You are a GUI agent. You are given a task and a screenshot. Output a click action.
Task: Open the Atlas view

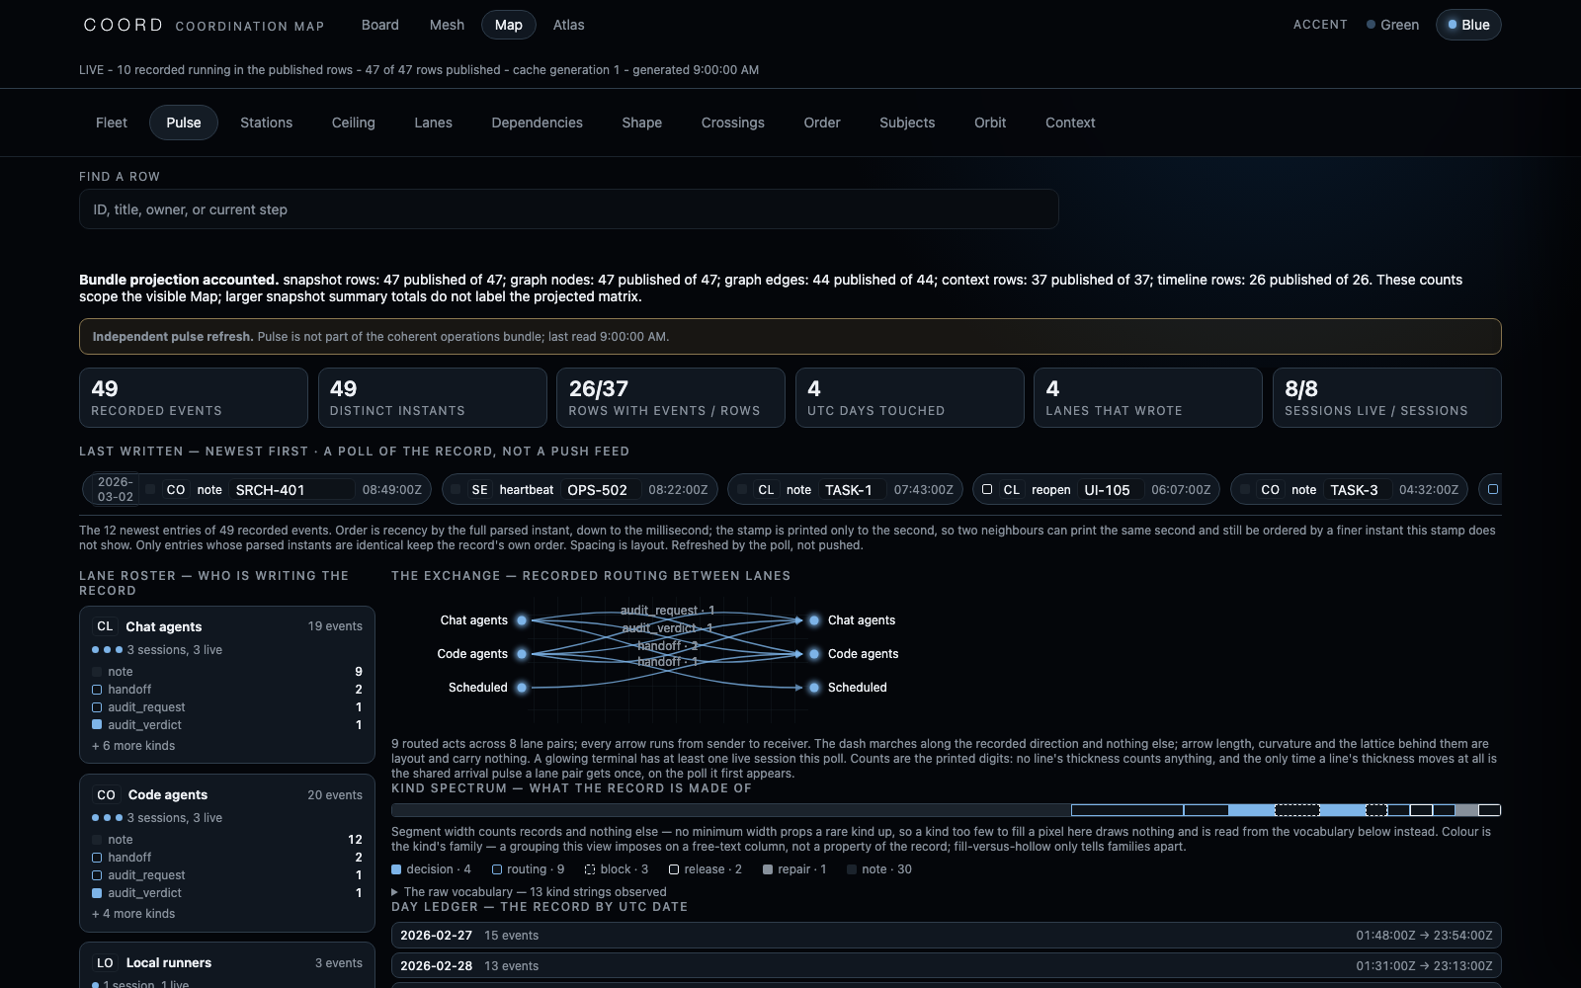pyautogui.click(x=568, y=25)
